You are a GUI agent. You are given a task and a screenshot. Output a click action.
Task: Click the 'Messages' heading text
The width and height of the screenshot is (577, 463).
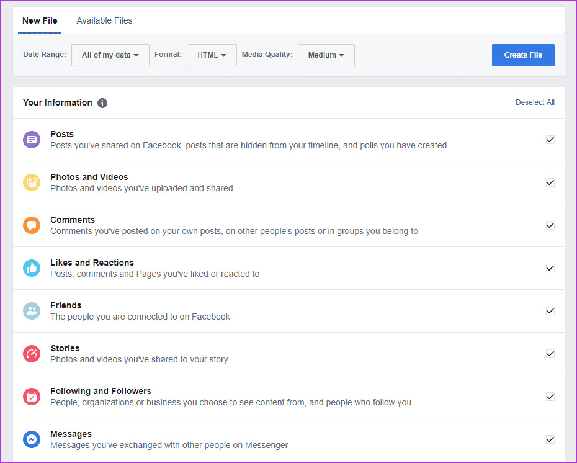71,434
